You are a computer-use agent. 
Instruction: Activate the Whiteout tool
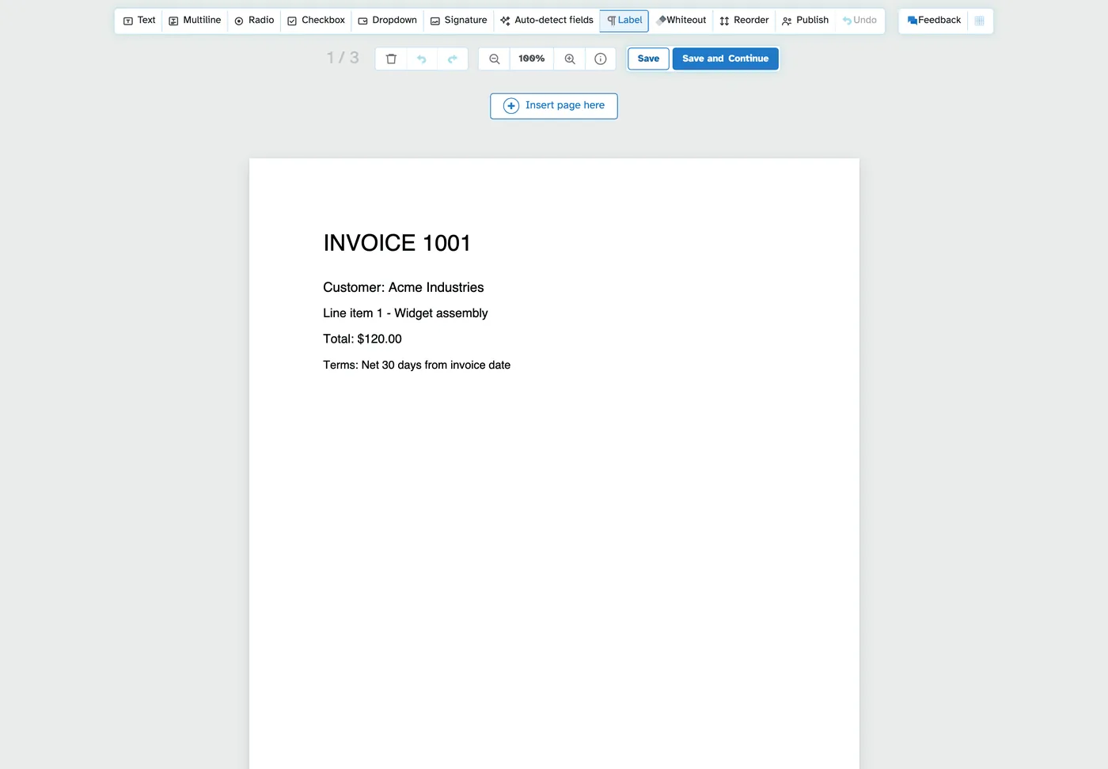tap(681, 21)
